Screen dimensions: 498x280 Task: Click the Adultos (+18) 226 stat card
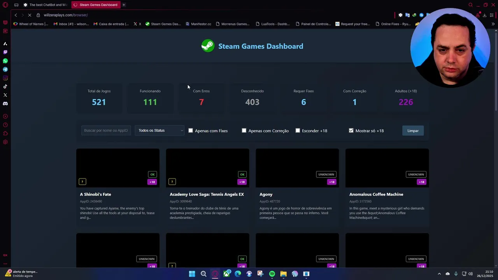[406, 98]
